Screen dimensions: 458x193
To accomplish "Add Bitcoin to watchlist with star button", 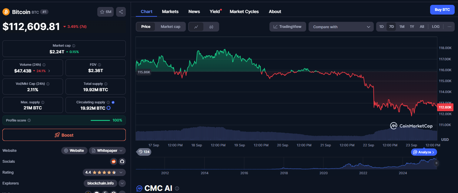I will (105, 12).
